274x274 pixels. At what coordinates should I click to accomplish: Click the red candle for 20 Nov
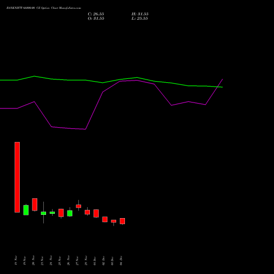click(x=35, y=204)
